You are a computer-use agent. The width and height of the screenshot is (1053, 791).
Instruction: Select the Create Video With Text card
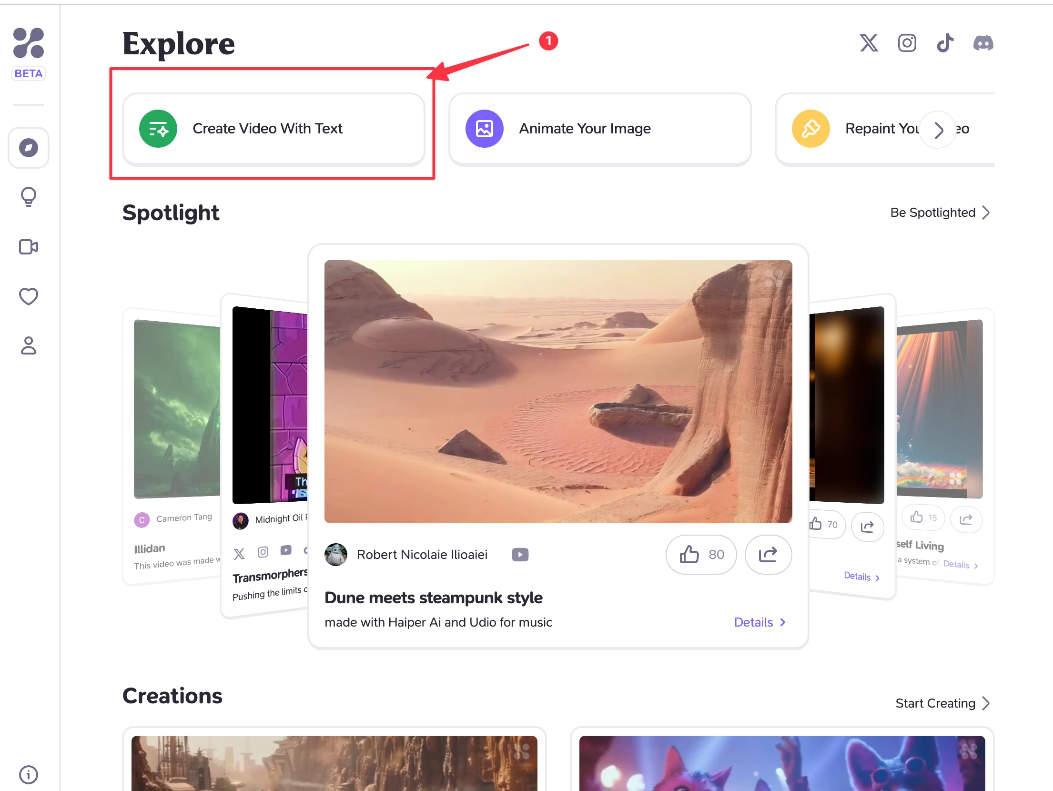[x=273, y=129]
